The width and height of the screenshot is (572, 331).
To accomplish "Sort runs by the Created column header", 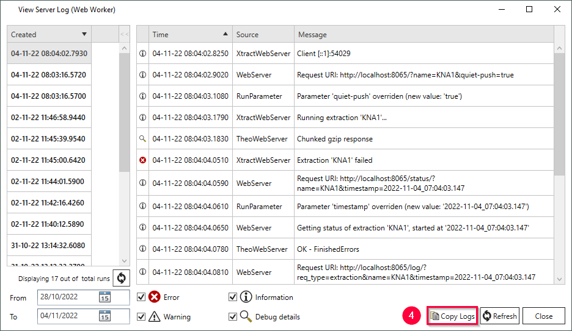I will pyautogui.click(x=49, y=35).
